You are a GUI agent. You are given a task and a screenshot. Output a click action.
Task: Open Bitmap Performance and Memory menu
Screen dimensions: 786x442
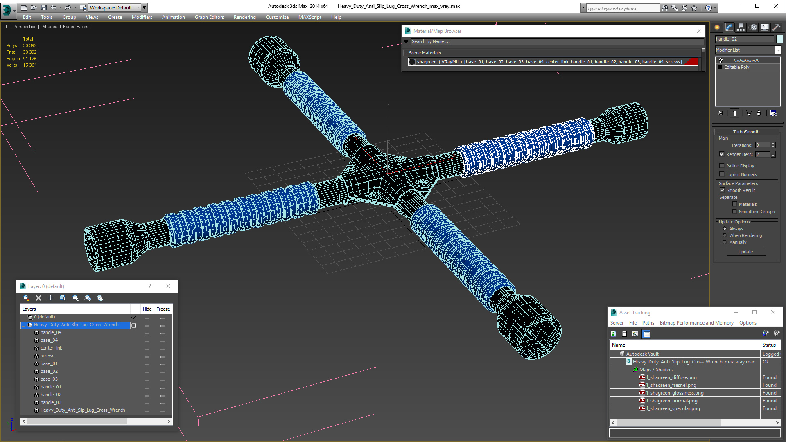pyautogui.click(x=696, y=323)
